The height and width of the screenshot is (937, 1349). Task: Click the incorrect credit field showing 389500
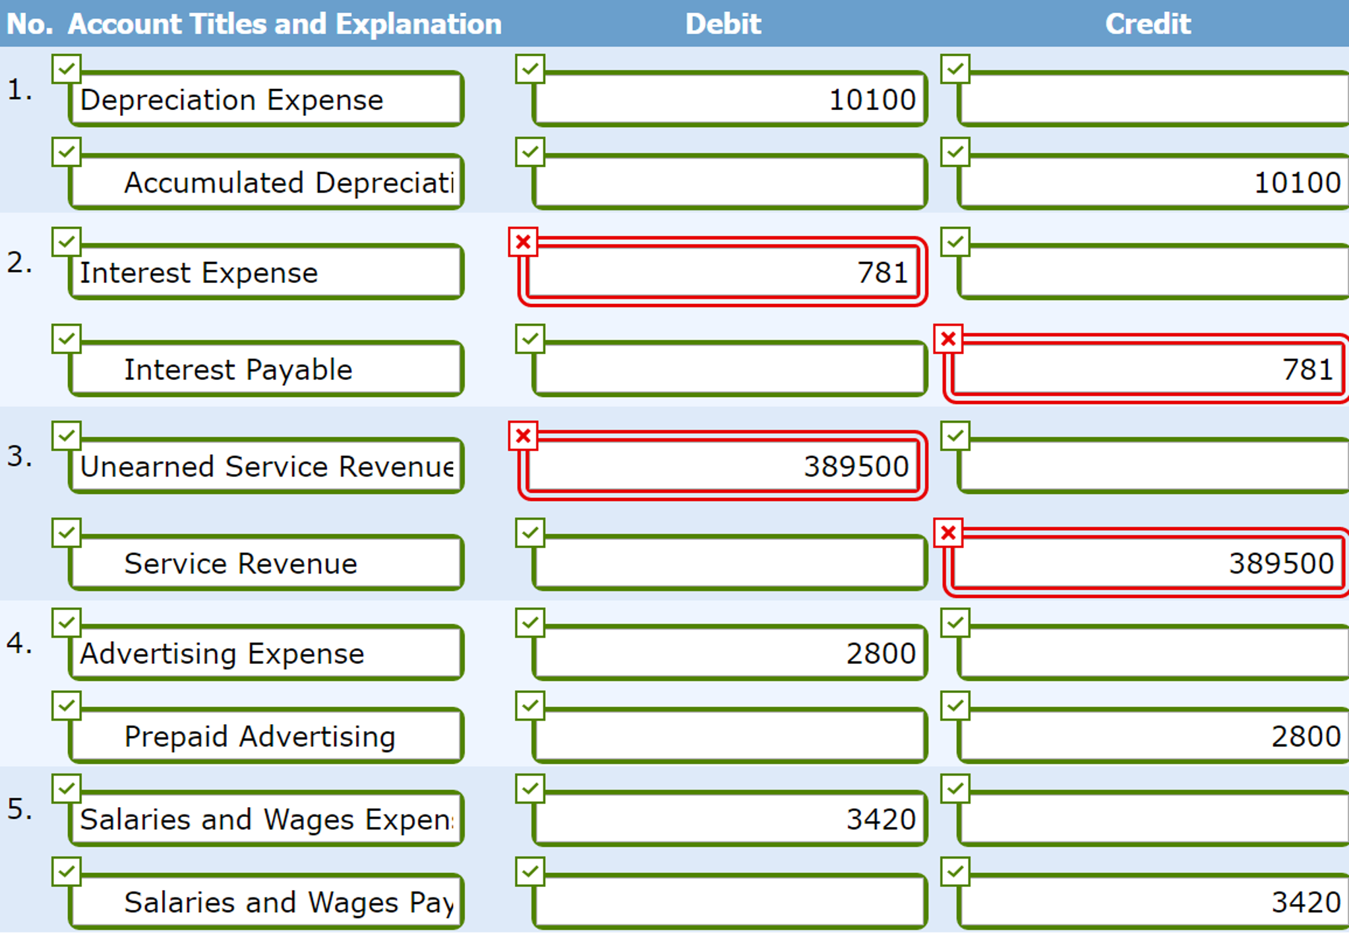point(1147,563)
